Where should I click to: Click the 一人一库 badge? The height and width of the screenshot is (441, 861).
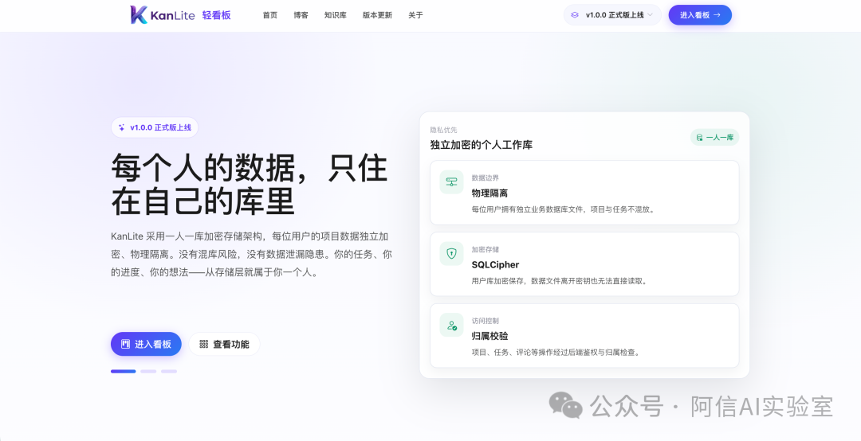tap(714, 137)
